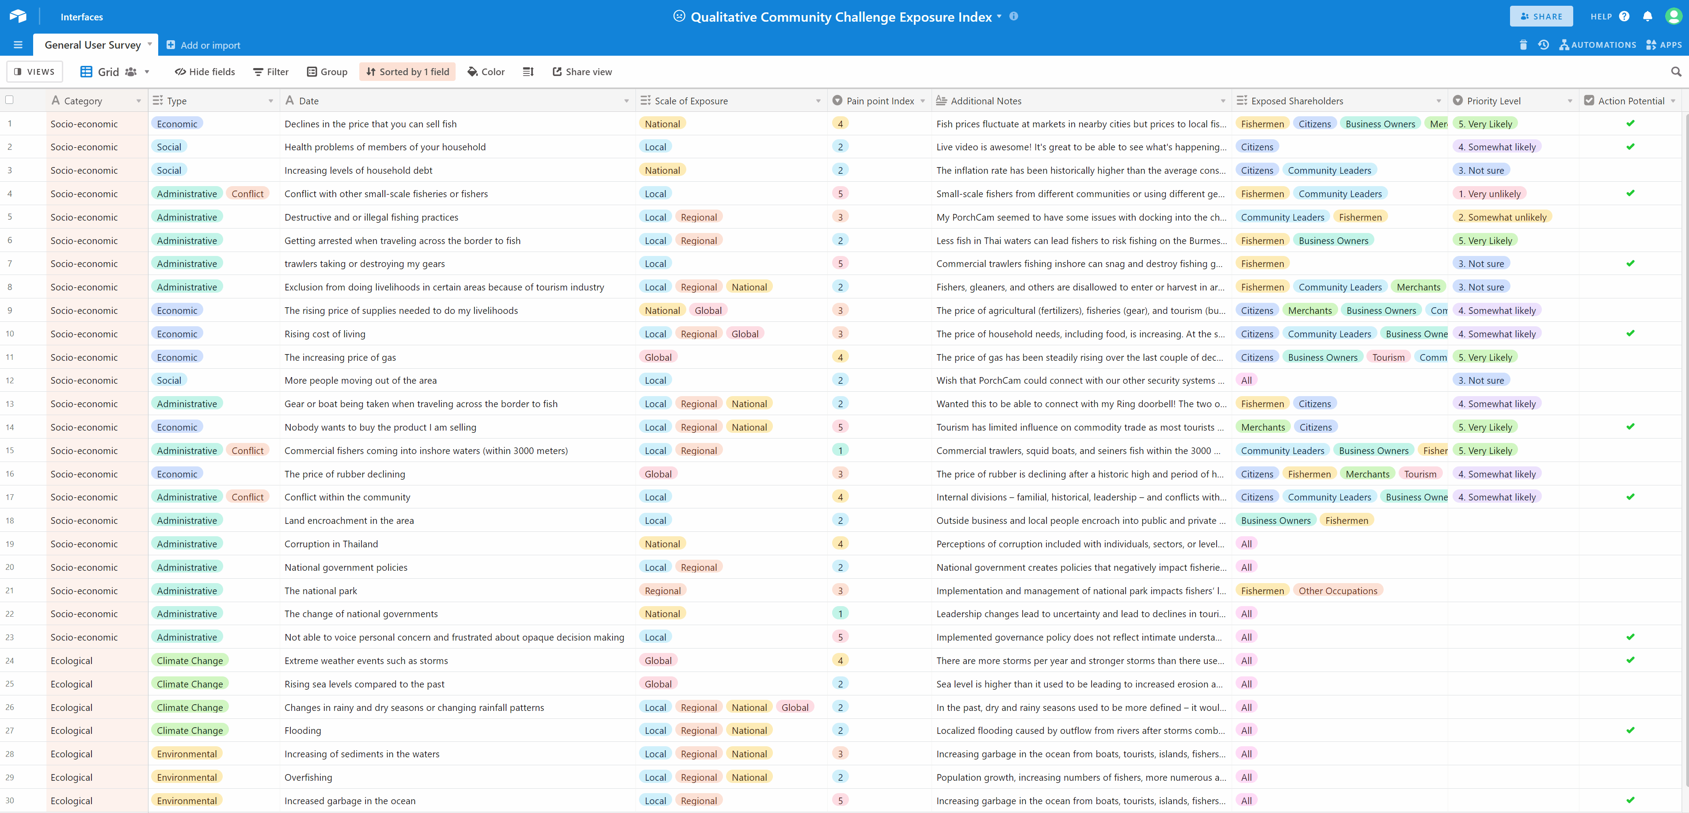Click the notifications bell icon
The width and height of the screenshot is (1689, 813).
coord(1647,16)
